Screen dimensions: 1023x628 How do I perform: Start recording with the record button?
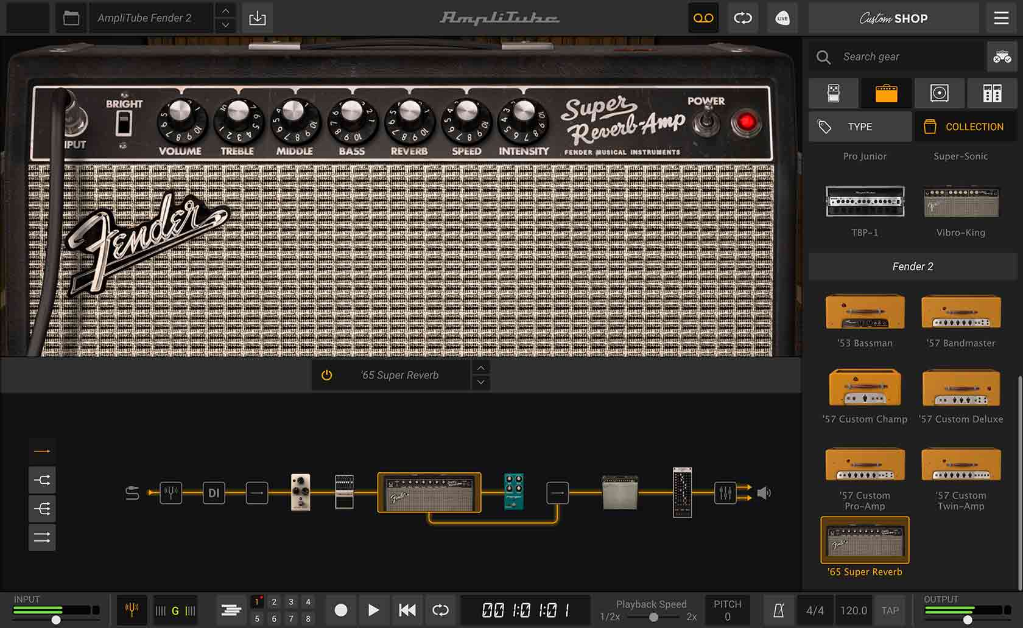341,610
